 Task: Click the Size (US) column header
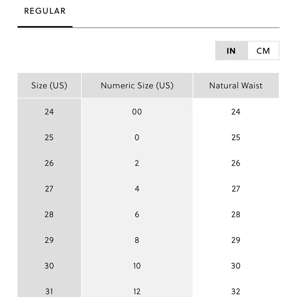tap(49, 86)
